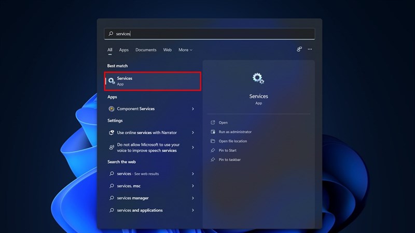Expand chevron for 'services and applications'

pos(193,210)
